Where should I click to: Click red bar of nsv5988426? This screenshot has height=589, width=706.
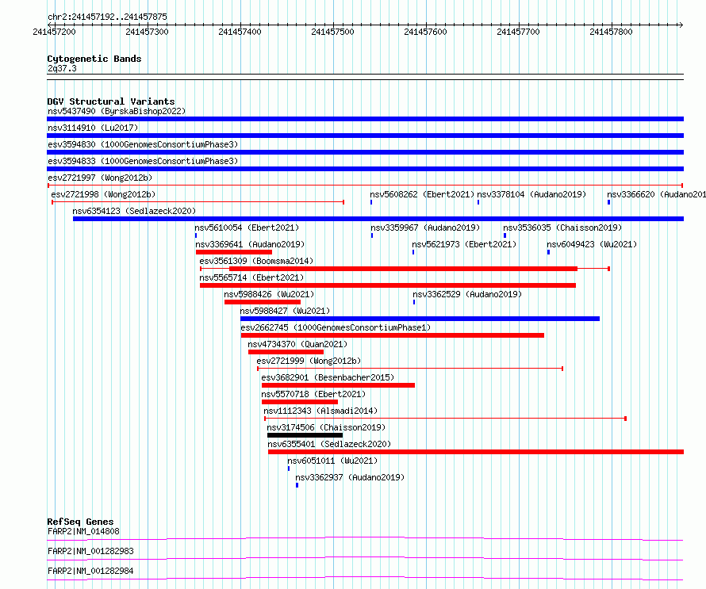(x=263, y=302)
